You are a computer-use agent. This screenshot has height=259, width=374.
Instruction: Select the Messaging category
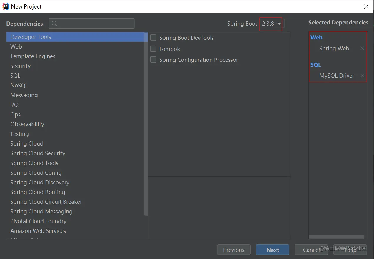(x=75, y=95)
